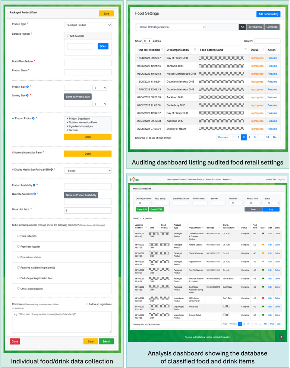Click top yellow Save button in form header
Image resolution: width=290 pixels, height=368 pixels.
106,13
